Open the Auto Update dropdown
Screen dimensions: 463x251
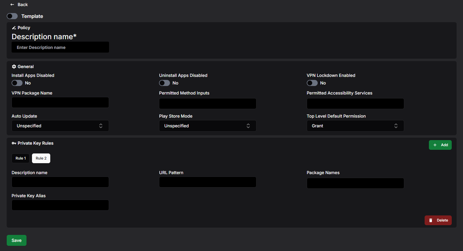[x=60, y=126]
